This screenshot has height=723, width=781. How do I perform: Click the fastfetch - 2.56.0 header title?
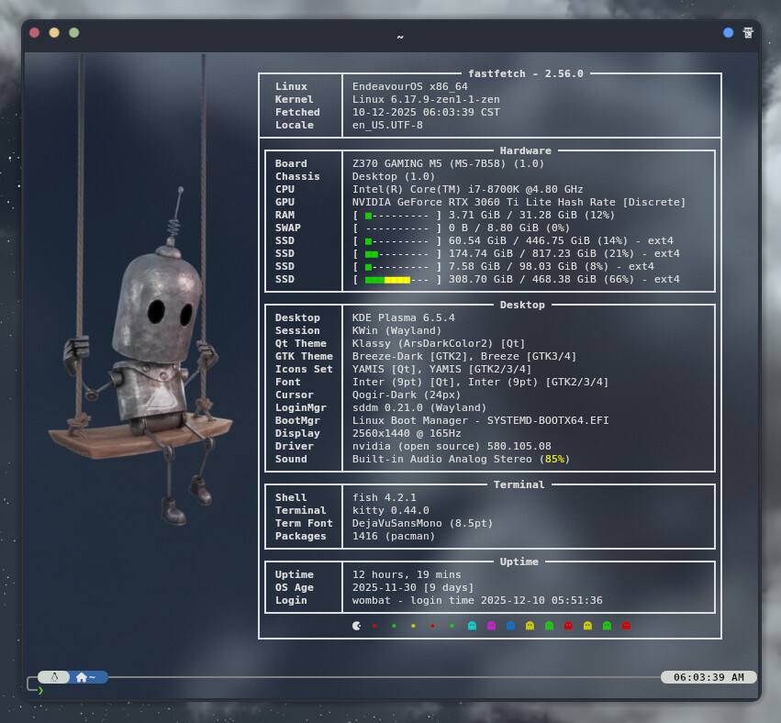[x=525, y=73]
